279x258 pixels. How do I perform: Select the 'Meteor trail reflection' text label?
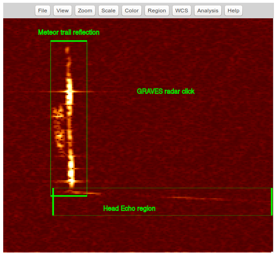[x=68, y=32]
